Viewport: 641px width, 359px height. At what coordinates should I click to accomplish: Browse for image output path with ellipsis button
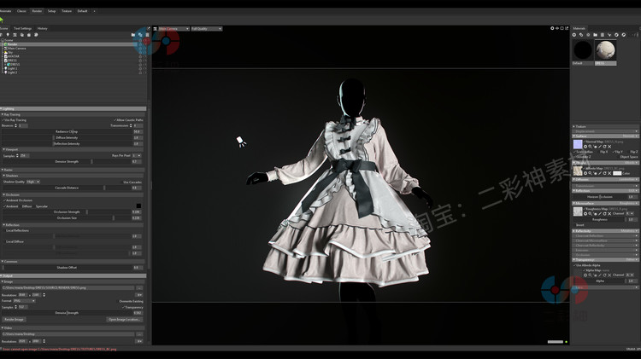coord(139,288)
